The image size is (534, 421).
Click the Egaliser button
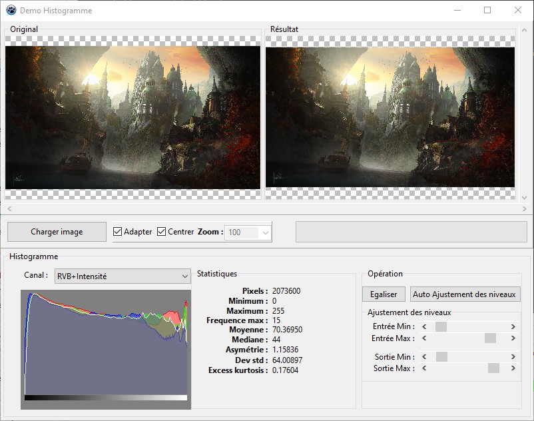coord(384,294)
